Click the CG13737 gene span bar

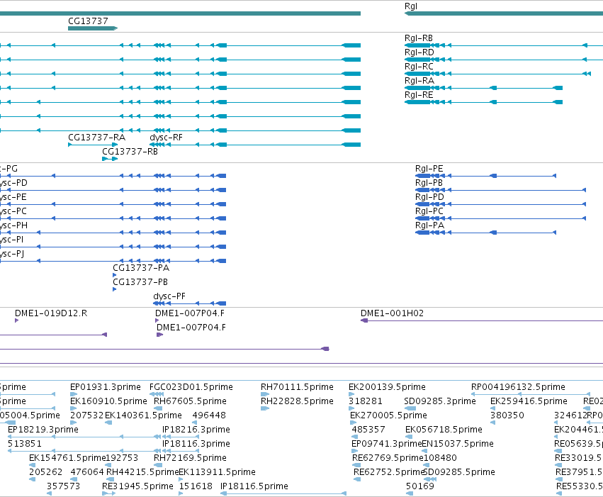click(93, 28)
